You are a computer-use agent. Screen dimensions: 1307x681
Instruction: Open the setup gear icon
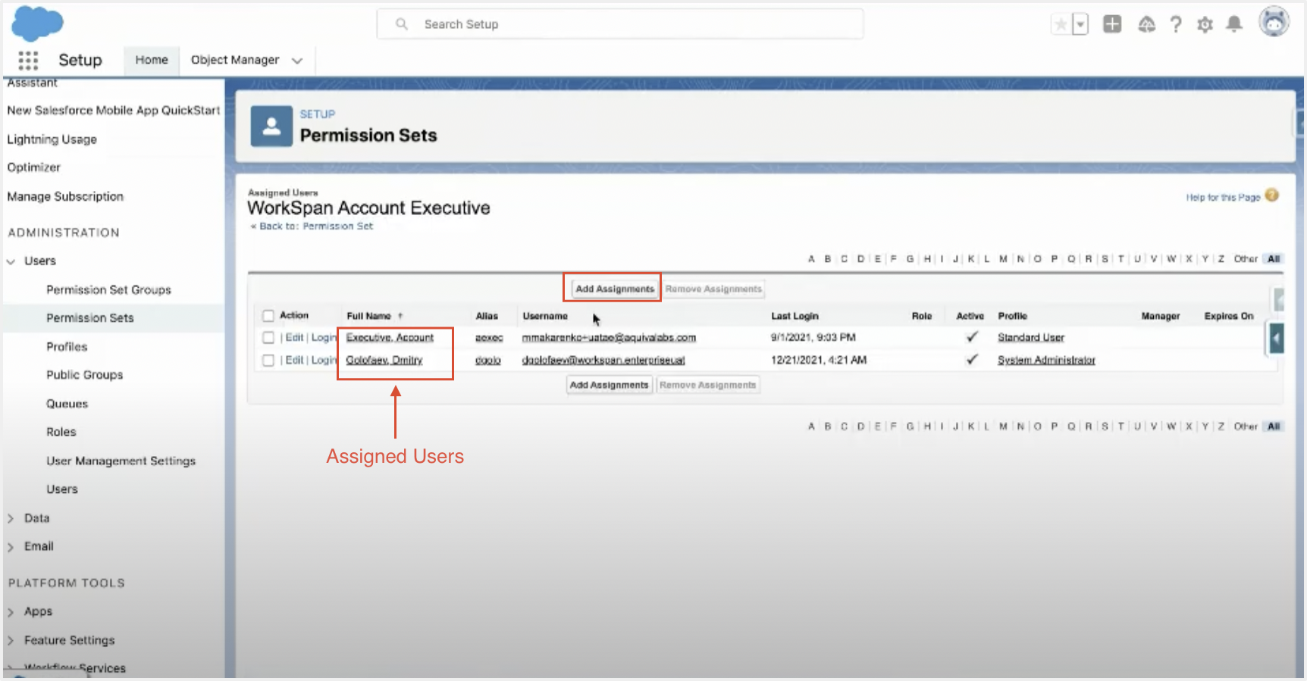click(1205, 24)
